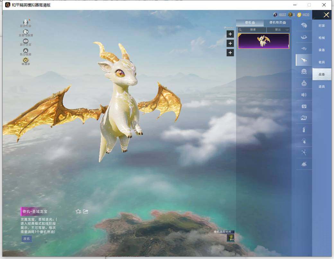The width and height of the screenshot is (334, 259).
Task: Switch to 僚机 tab
Action: point(250,23)
